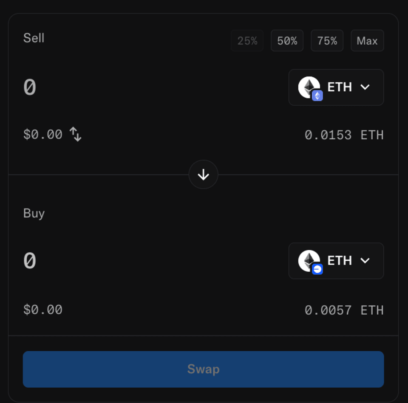
Task: Flip tokens with the down arrow button
Action: 204,175
